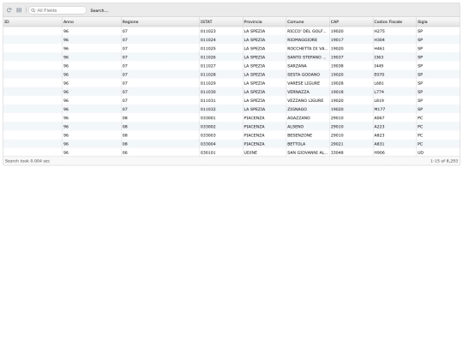Click ISTAT value 011029

pos(207,83)
